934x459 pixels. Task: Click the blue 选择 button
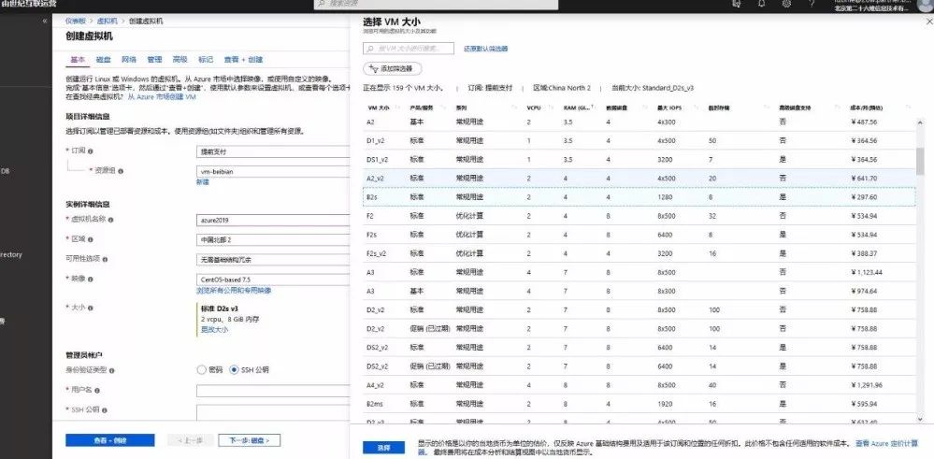click(383, 447)
